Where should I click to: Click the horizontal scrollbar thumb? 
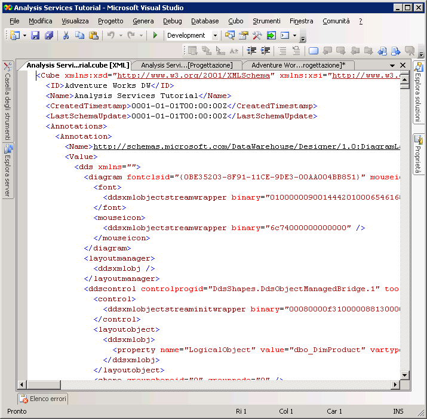click(44, 385)
